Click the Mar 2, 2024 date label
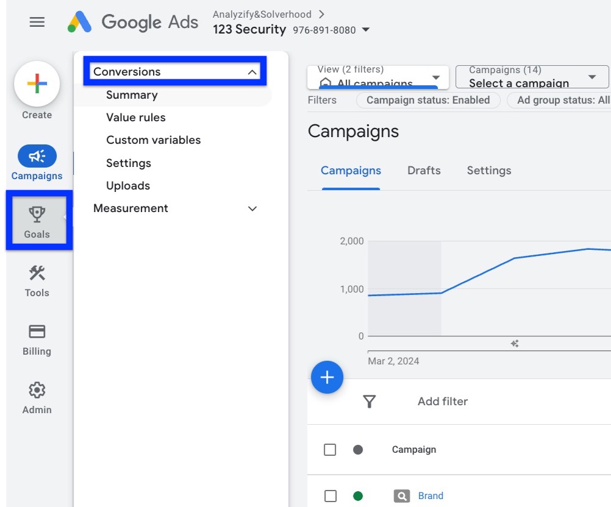Viewport: 611px width, 507px height. click(393, 361)
